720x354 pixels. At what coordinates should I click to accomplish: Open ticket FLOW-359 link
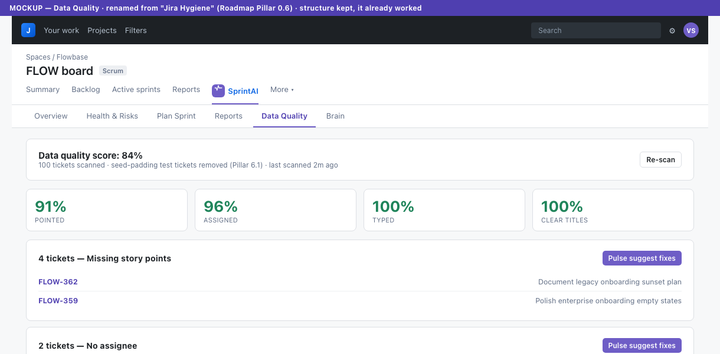pyautogui.click(x=58, y=301)
